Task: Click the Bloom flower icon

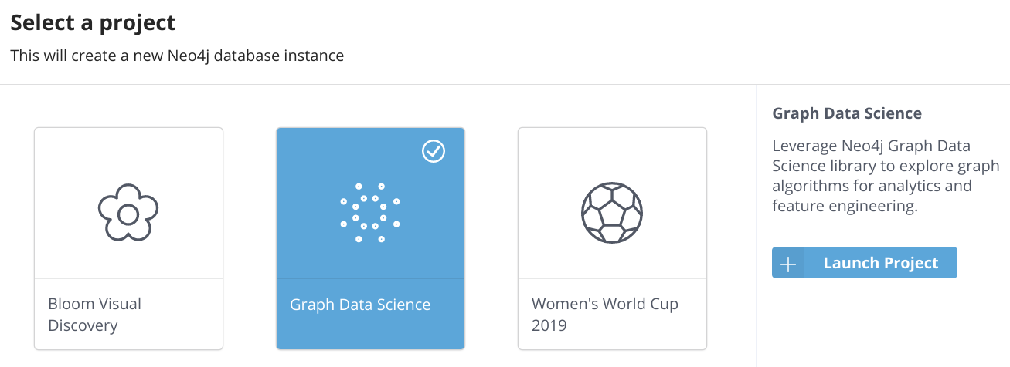Action: pyautogui.click(x=128, y=211)
